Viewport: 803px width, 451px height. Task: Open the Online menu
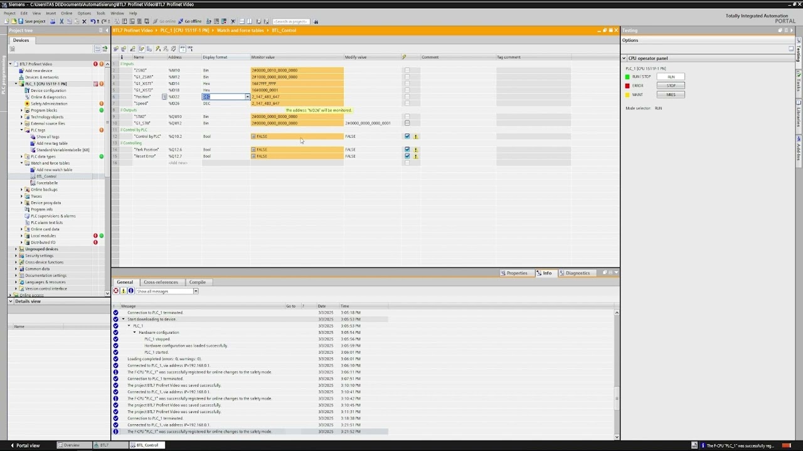[x=66, y=13]
